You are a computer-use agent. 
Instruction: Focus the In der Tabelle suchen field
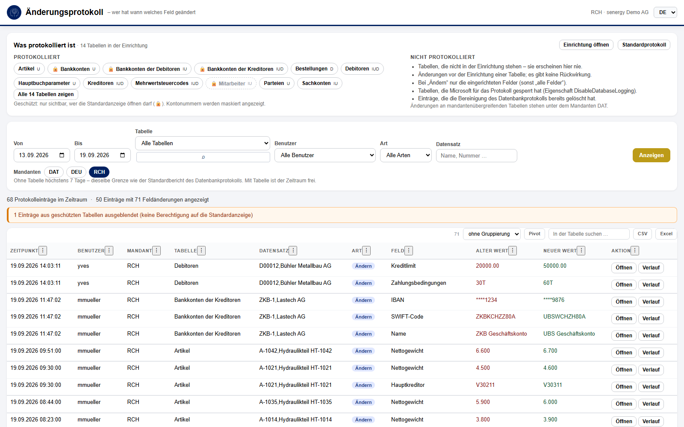pos(589,234)
